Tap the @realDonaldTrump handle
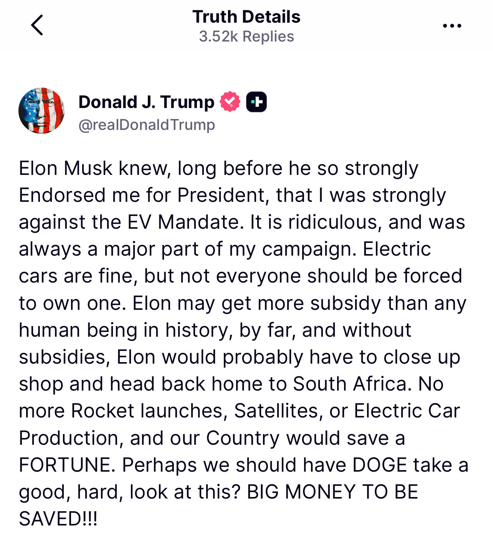Viewport: 493px width, 552px height. (147, 125)
